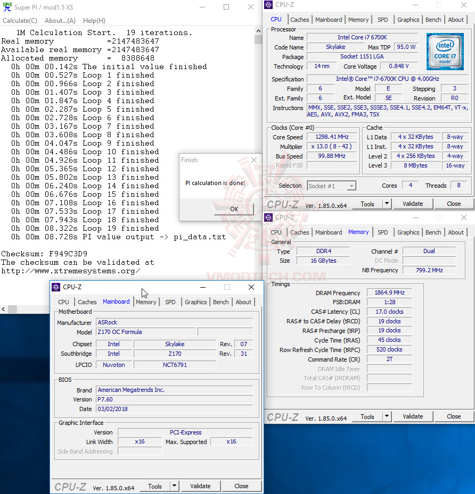Click the CPU-Z icon in Mainboard window title

pos(56,287)
